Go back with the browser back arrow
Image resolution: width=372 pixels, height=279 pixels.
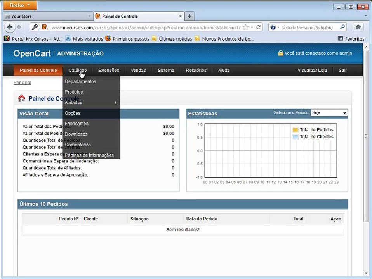click(10, 27)
